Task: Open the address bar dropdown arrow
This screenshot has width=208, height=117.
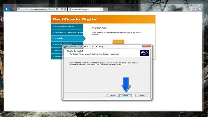Action: (59, 9)
